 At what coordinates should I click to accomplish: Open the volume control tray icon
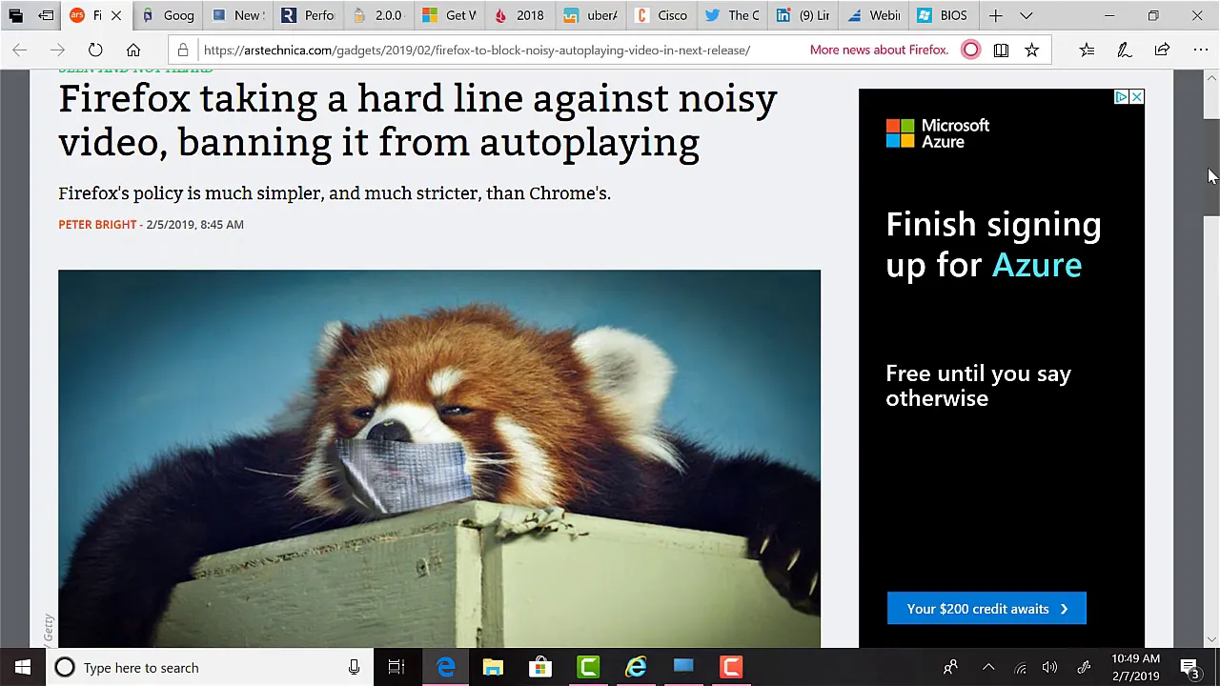point(1050,667)
